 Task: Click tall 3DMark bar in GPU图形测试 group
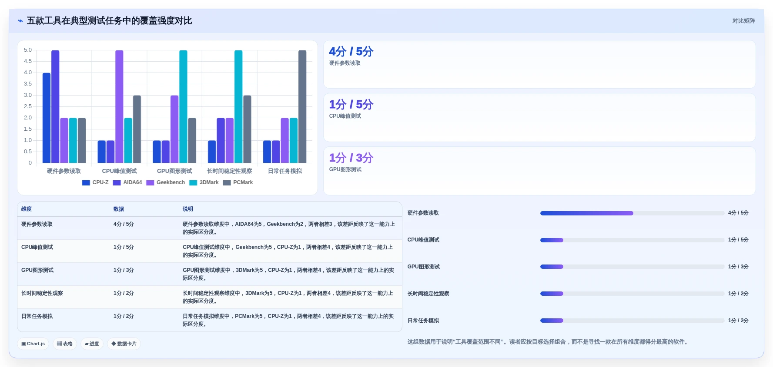pyautogui.click(x=183, y=106)
